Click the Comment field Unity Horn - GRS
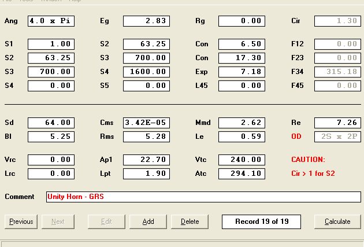The height and width of the screenshot is (247, 364). pos(203,197)
